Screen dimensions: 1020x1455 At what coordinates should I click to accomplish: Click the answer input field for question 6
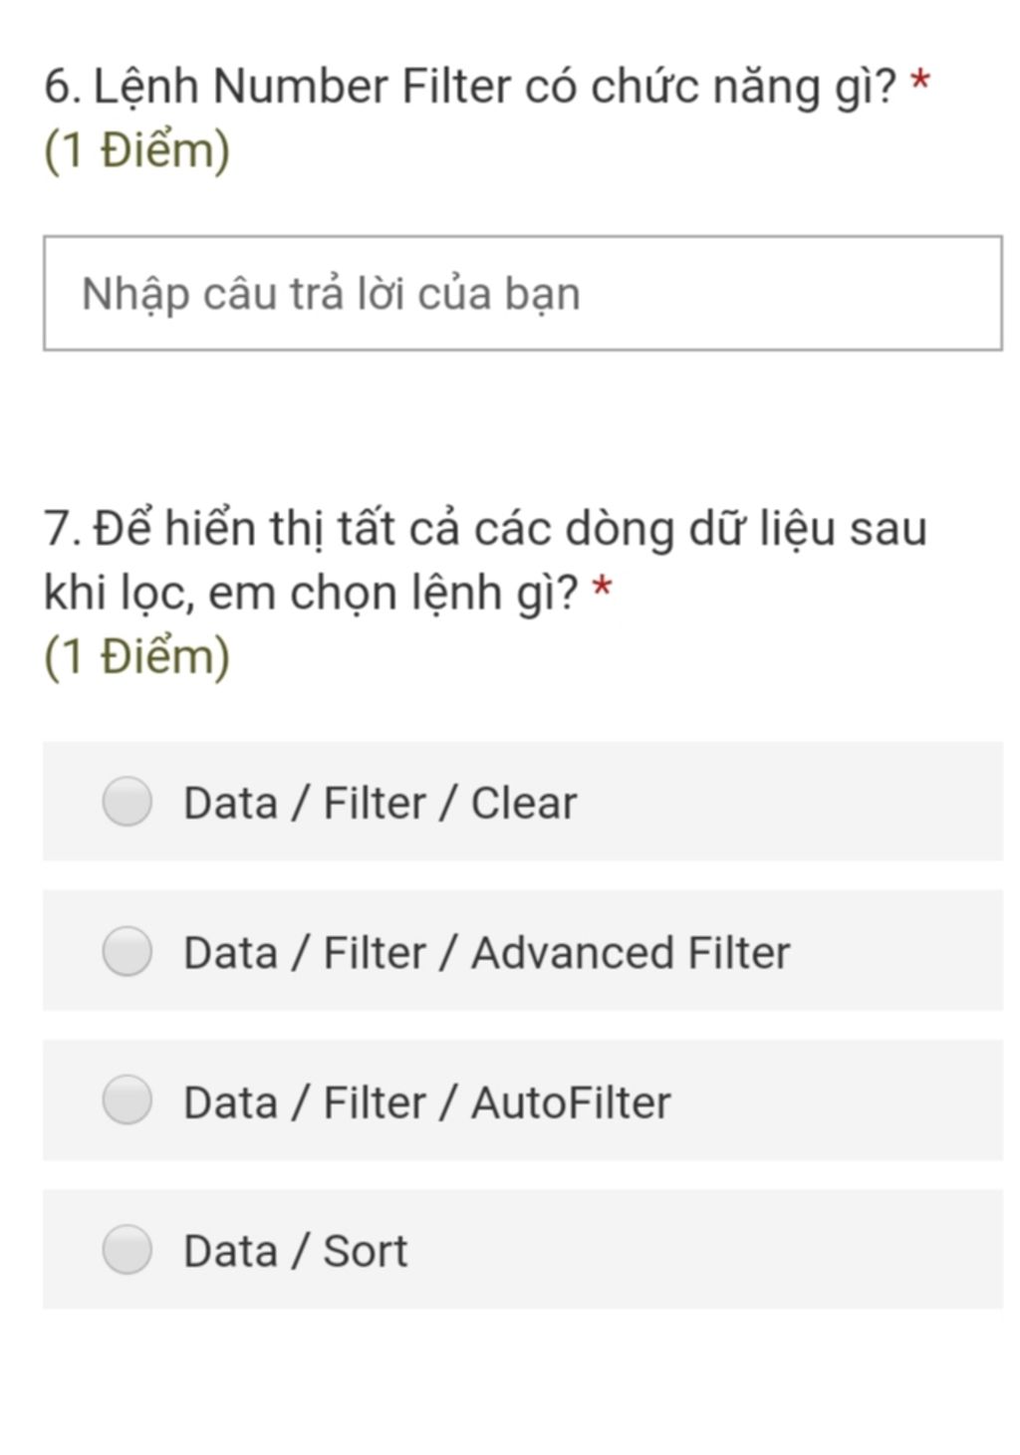(522, 293)
